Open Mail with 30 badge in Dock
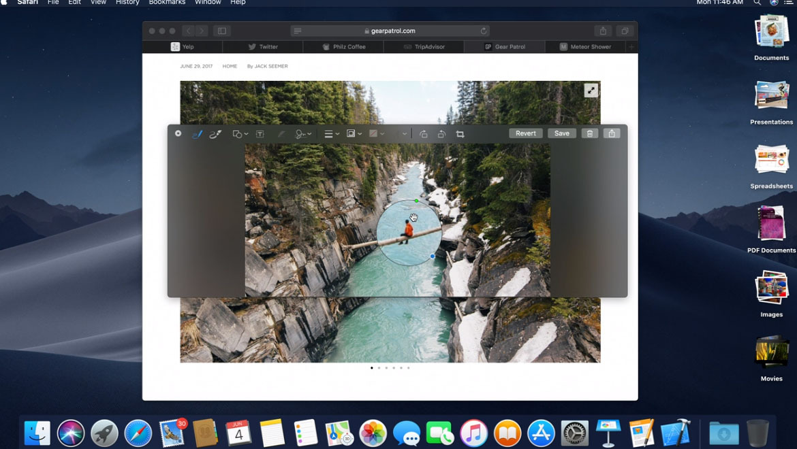The width and height of the screenshot is (797, 449). [172, 433]
